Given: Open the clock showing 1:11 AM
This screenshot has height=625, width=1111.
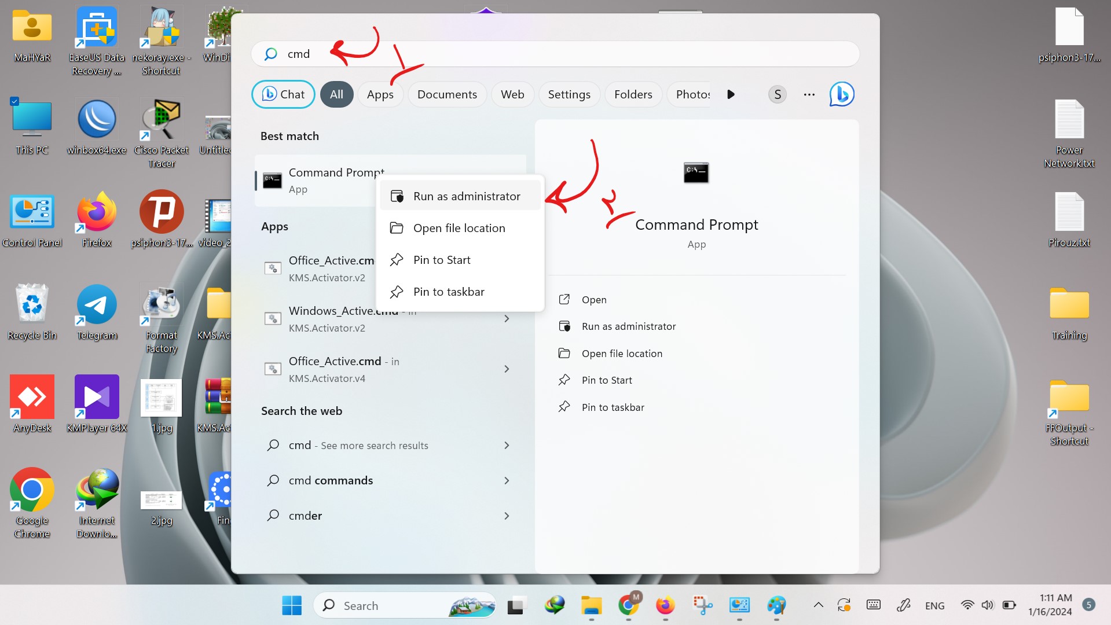Looking at the screenshot, I should click(1050, 605).
